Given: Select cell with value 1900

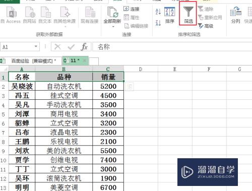Looking at the screenshot, I should [108, 178].
